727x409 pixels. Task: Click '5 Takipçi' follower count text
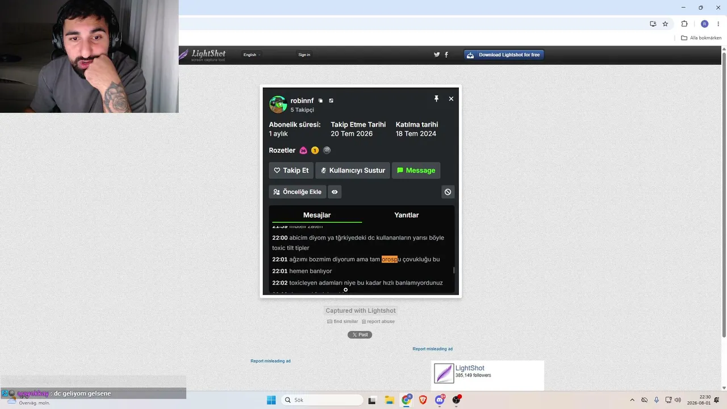click(302, 110)
